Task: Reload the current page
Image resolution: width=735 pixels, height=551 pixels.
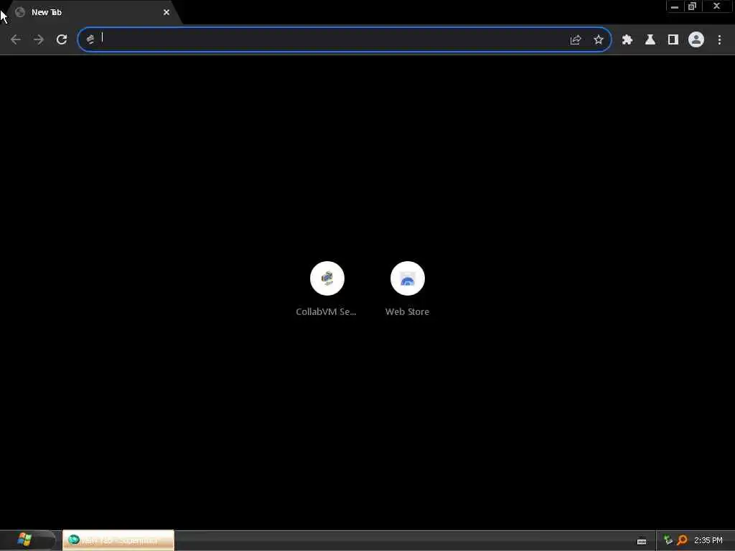Action: pos(62,40)
